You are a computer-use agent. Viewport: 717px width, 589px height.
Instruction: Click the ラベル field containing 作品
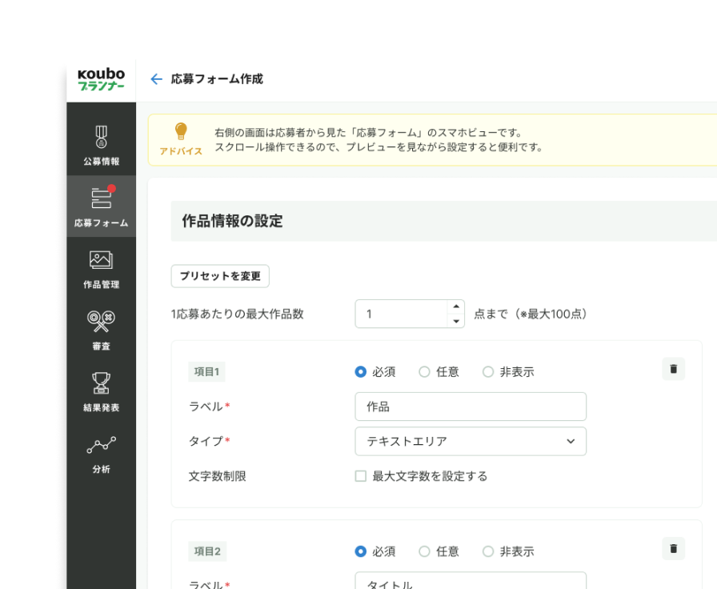[471, 407]
